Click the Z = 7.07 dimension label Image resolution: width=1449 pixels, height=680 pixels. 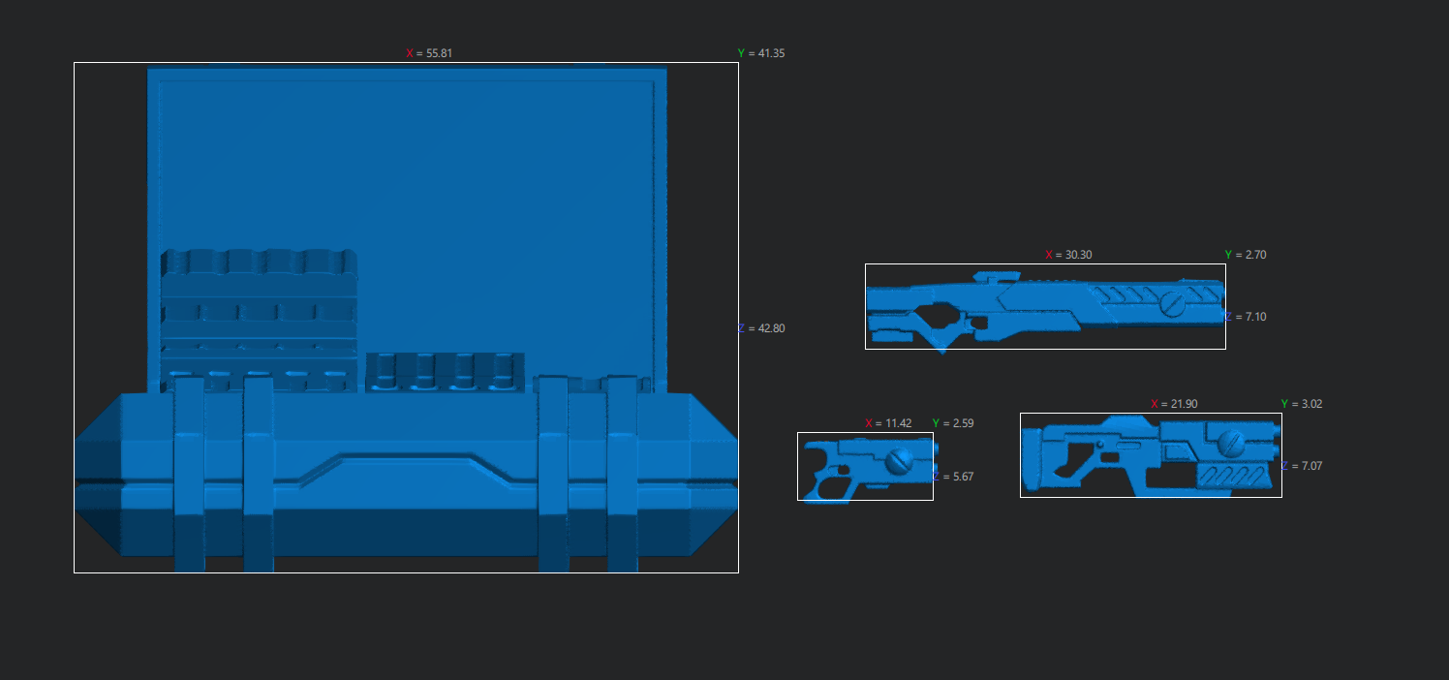click(x=1302, y=466)
